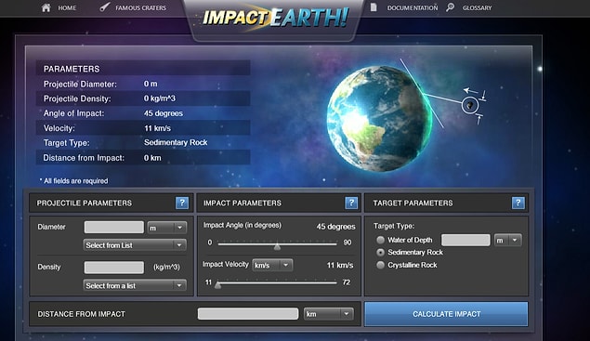The width and height of the screenshot is (590, 341).
Task: Click the Documentation page icon
Action: tap(374, 7)
